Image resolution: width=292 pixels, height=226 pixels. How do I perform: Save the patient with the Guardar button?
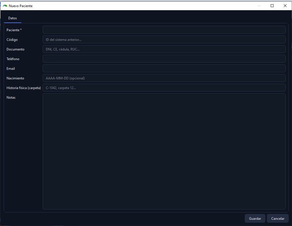(x=255, y=219)
